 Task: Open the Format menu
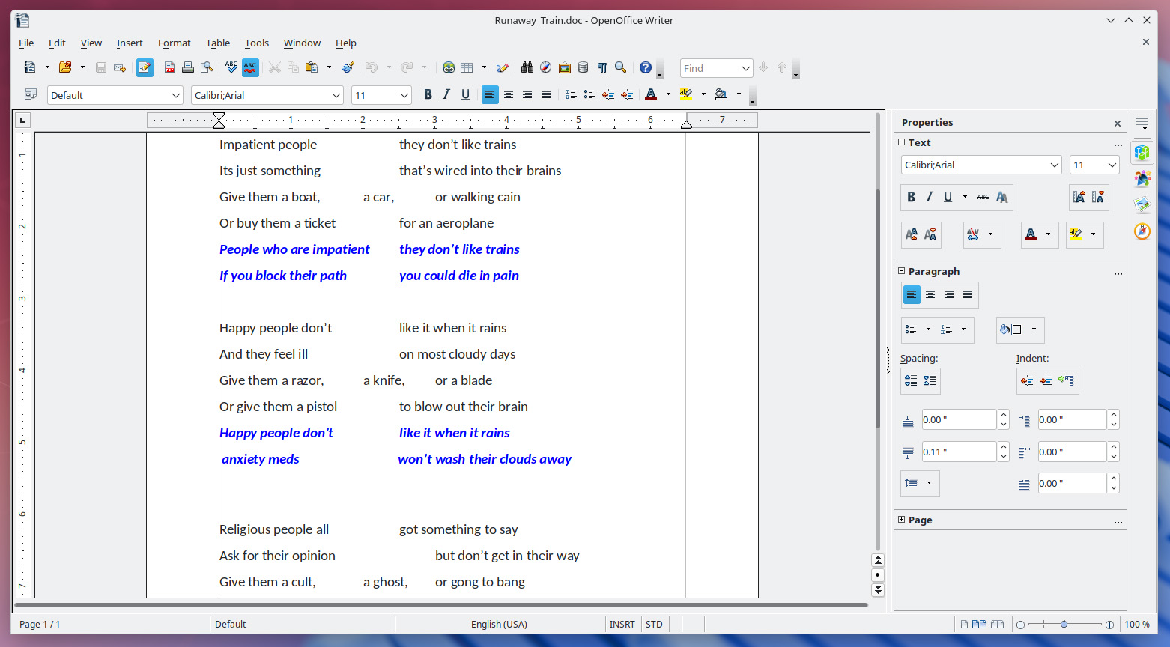pos(174,43)
